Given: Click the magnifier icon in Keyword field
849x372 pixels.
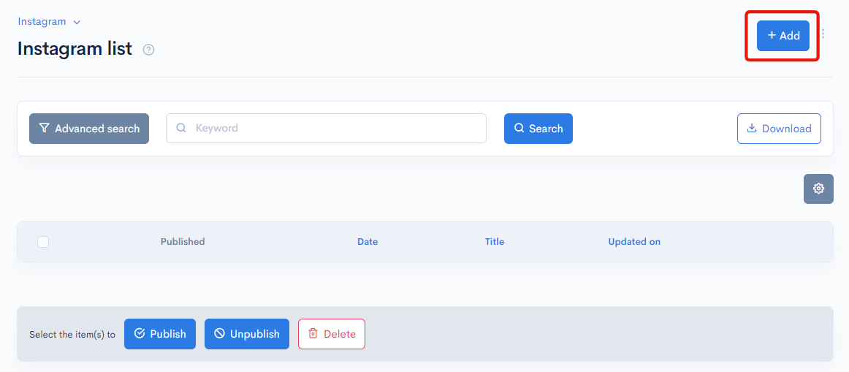Looking at the screenshot, I should (181, 128).
